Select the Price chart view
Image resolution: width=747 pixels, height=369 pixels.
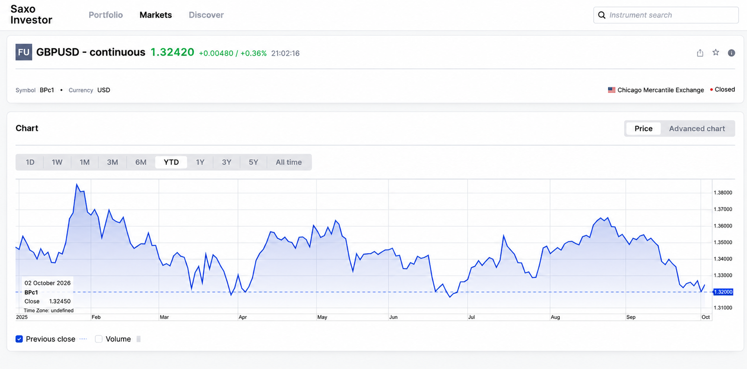coord(643,128)
